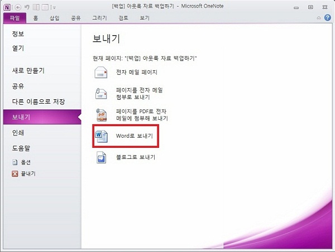Click the red X 끝내기 icon
This screenshot has width=335, height=252.
(15, 174)
